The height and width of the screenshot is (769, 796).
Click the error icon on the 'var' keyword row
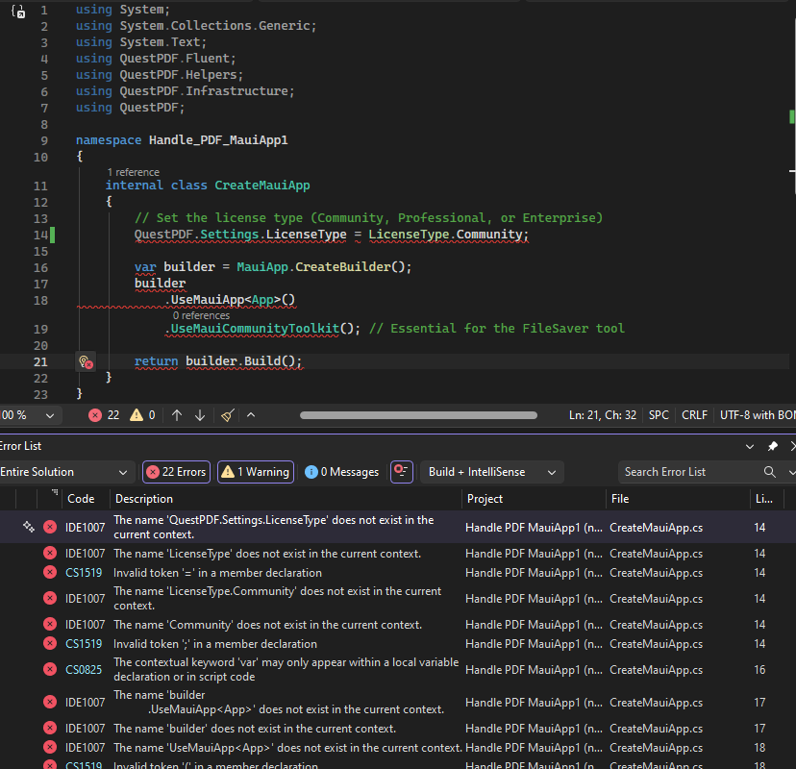pos(50,670)
